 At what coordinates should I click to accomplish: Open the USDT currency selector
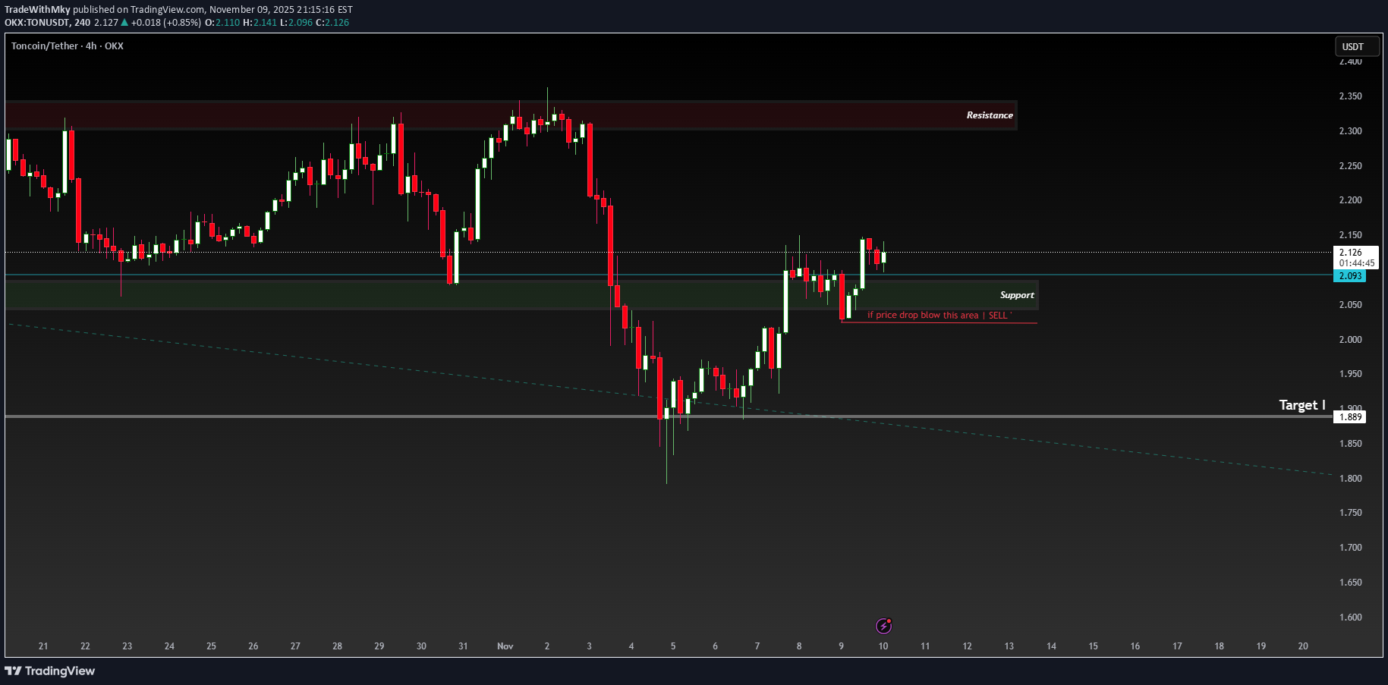[x=1357, y=46]
